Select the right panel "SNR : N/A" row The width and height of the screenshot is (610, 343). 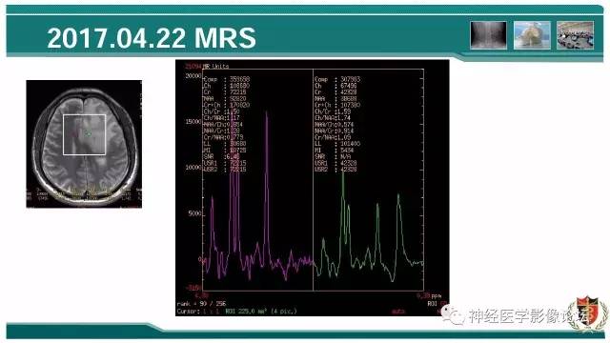click(333, 156)
